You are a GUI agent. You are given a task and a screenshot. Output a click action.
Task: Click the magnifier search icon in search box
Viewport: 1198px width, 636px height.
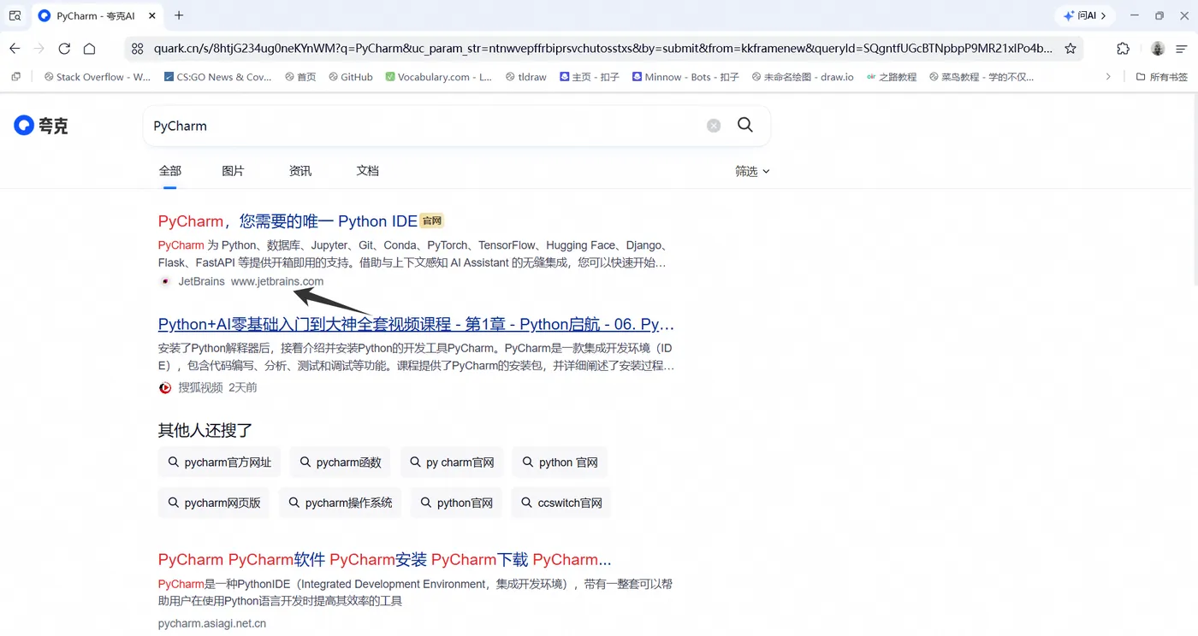pyautogui.click(x=745, y=125)
